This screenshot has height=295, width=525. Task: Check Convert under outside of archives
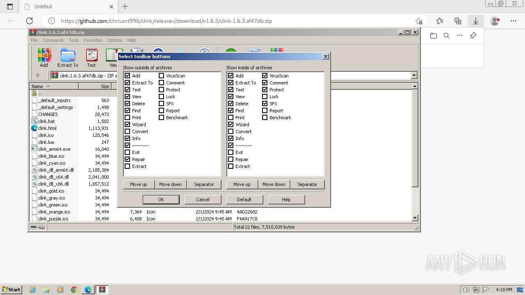[128, 132]
